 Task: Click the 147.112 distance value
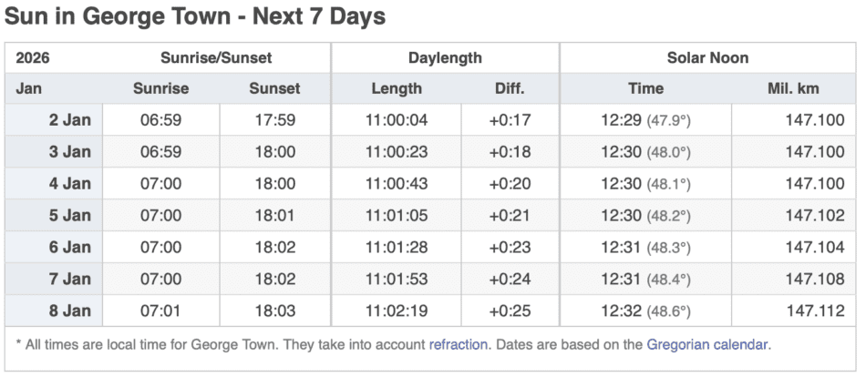click(x=815, y=311)
